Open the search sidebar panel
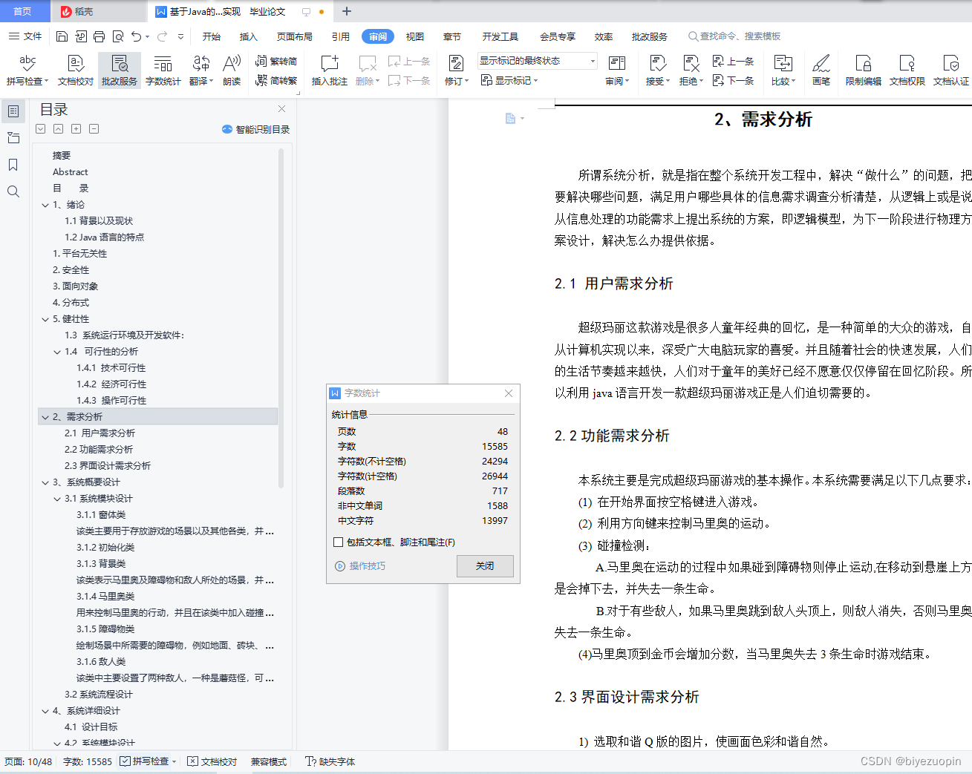This screenshot has height=774, width=972. click(x=13, y=191)
